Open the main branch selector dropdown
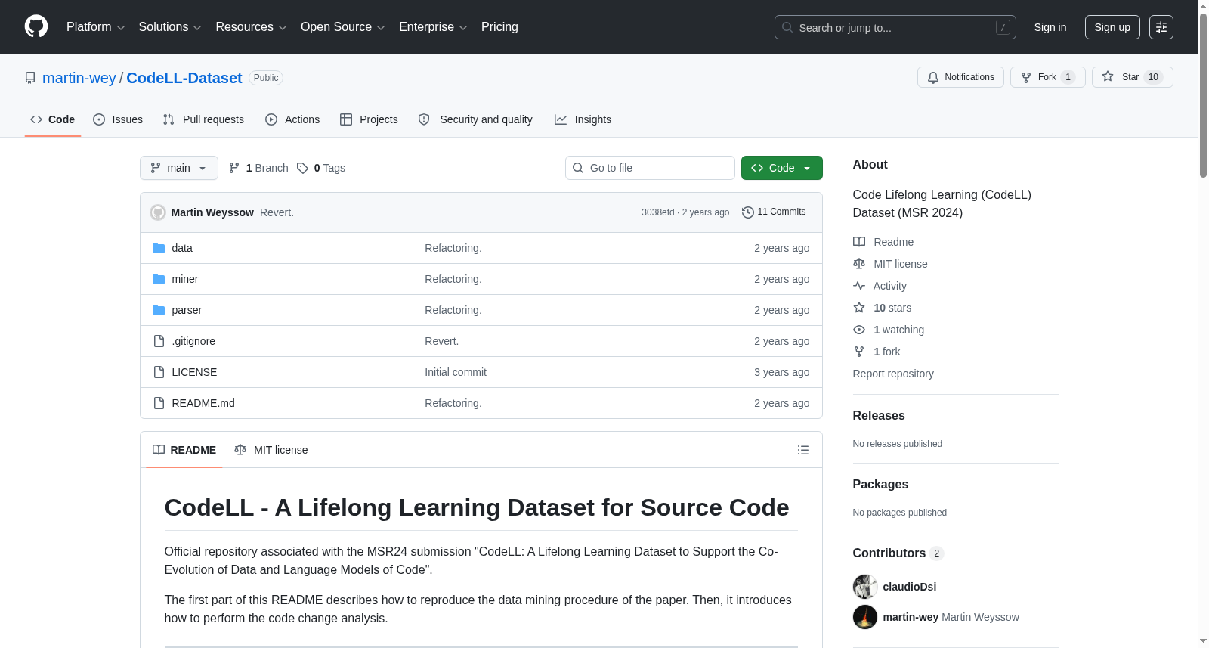Viewport: 1209px width, 648px height. (x=179, y=168)
